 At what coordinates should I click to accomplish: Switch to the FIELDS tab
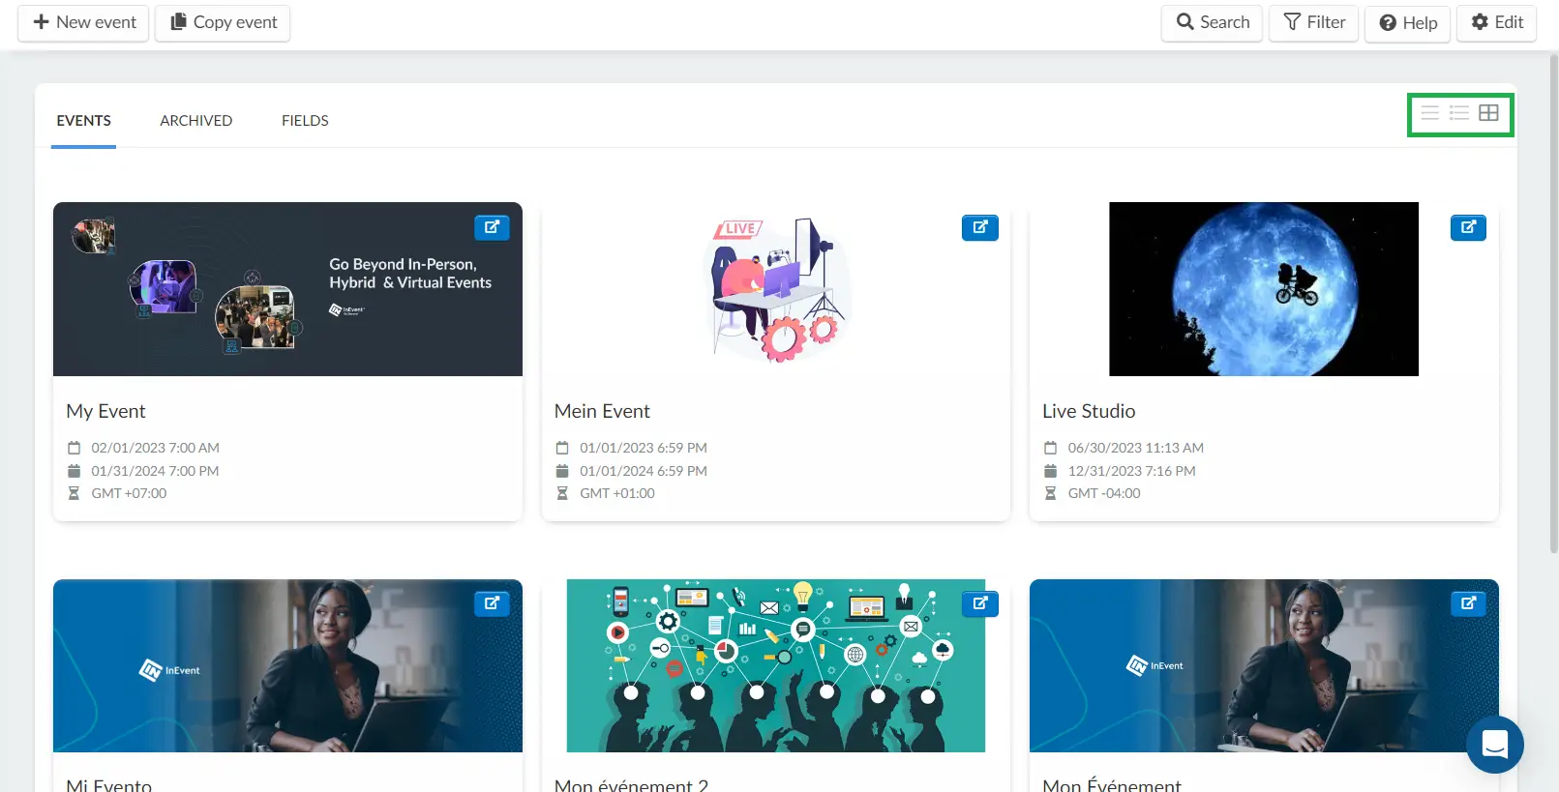[305, 121]
